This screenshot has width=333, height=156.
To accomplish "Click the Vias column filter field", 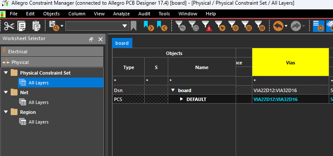I will [290, 81].
